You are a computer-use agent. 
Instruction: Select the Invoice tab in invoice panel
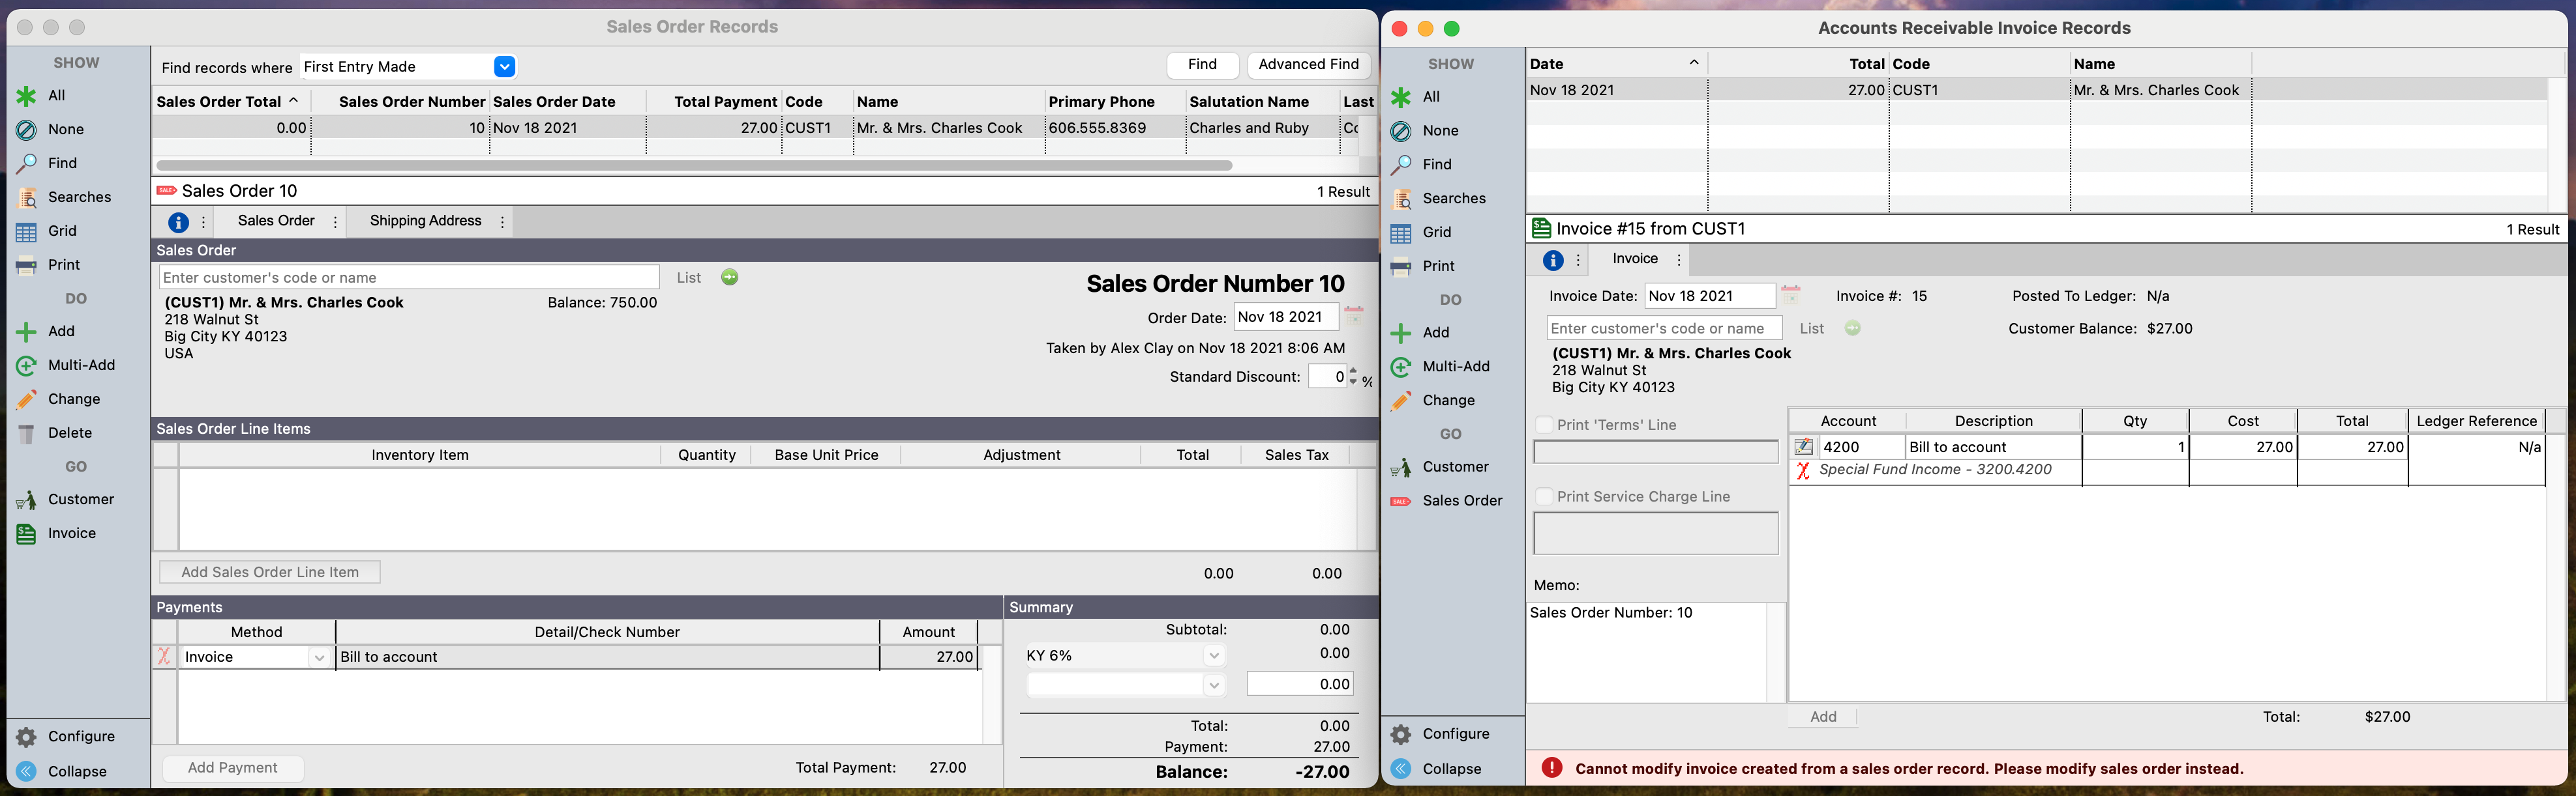pos(1635,260)
